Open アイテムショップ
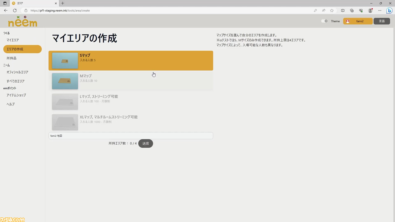This screenshot has width=395, height=222. tap(16, 95)
